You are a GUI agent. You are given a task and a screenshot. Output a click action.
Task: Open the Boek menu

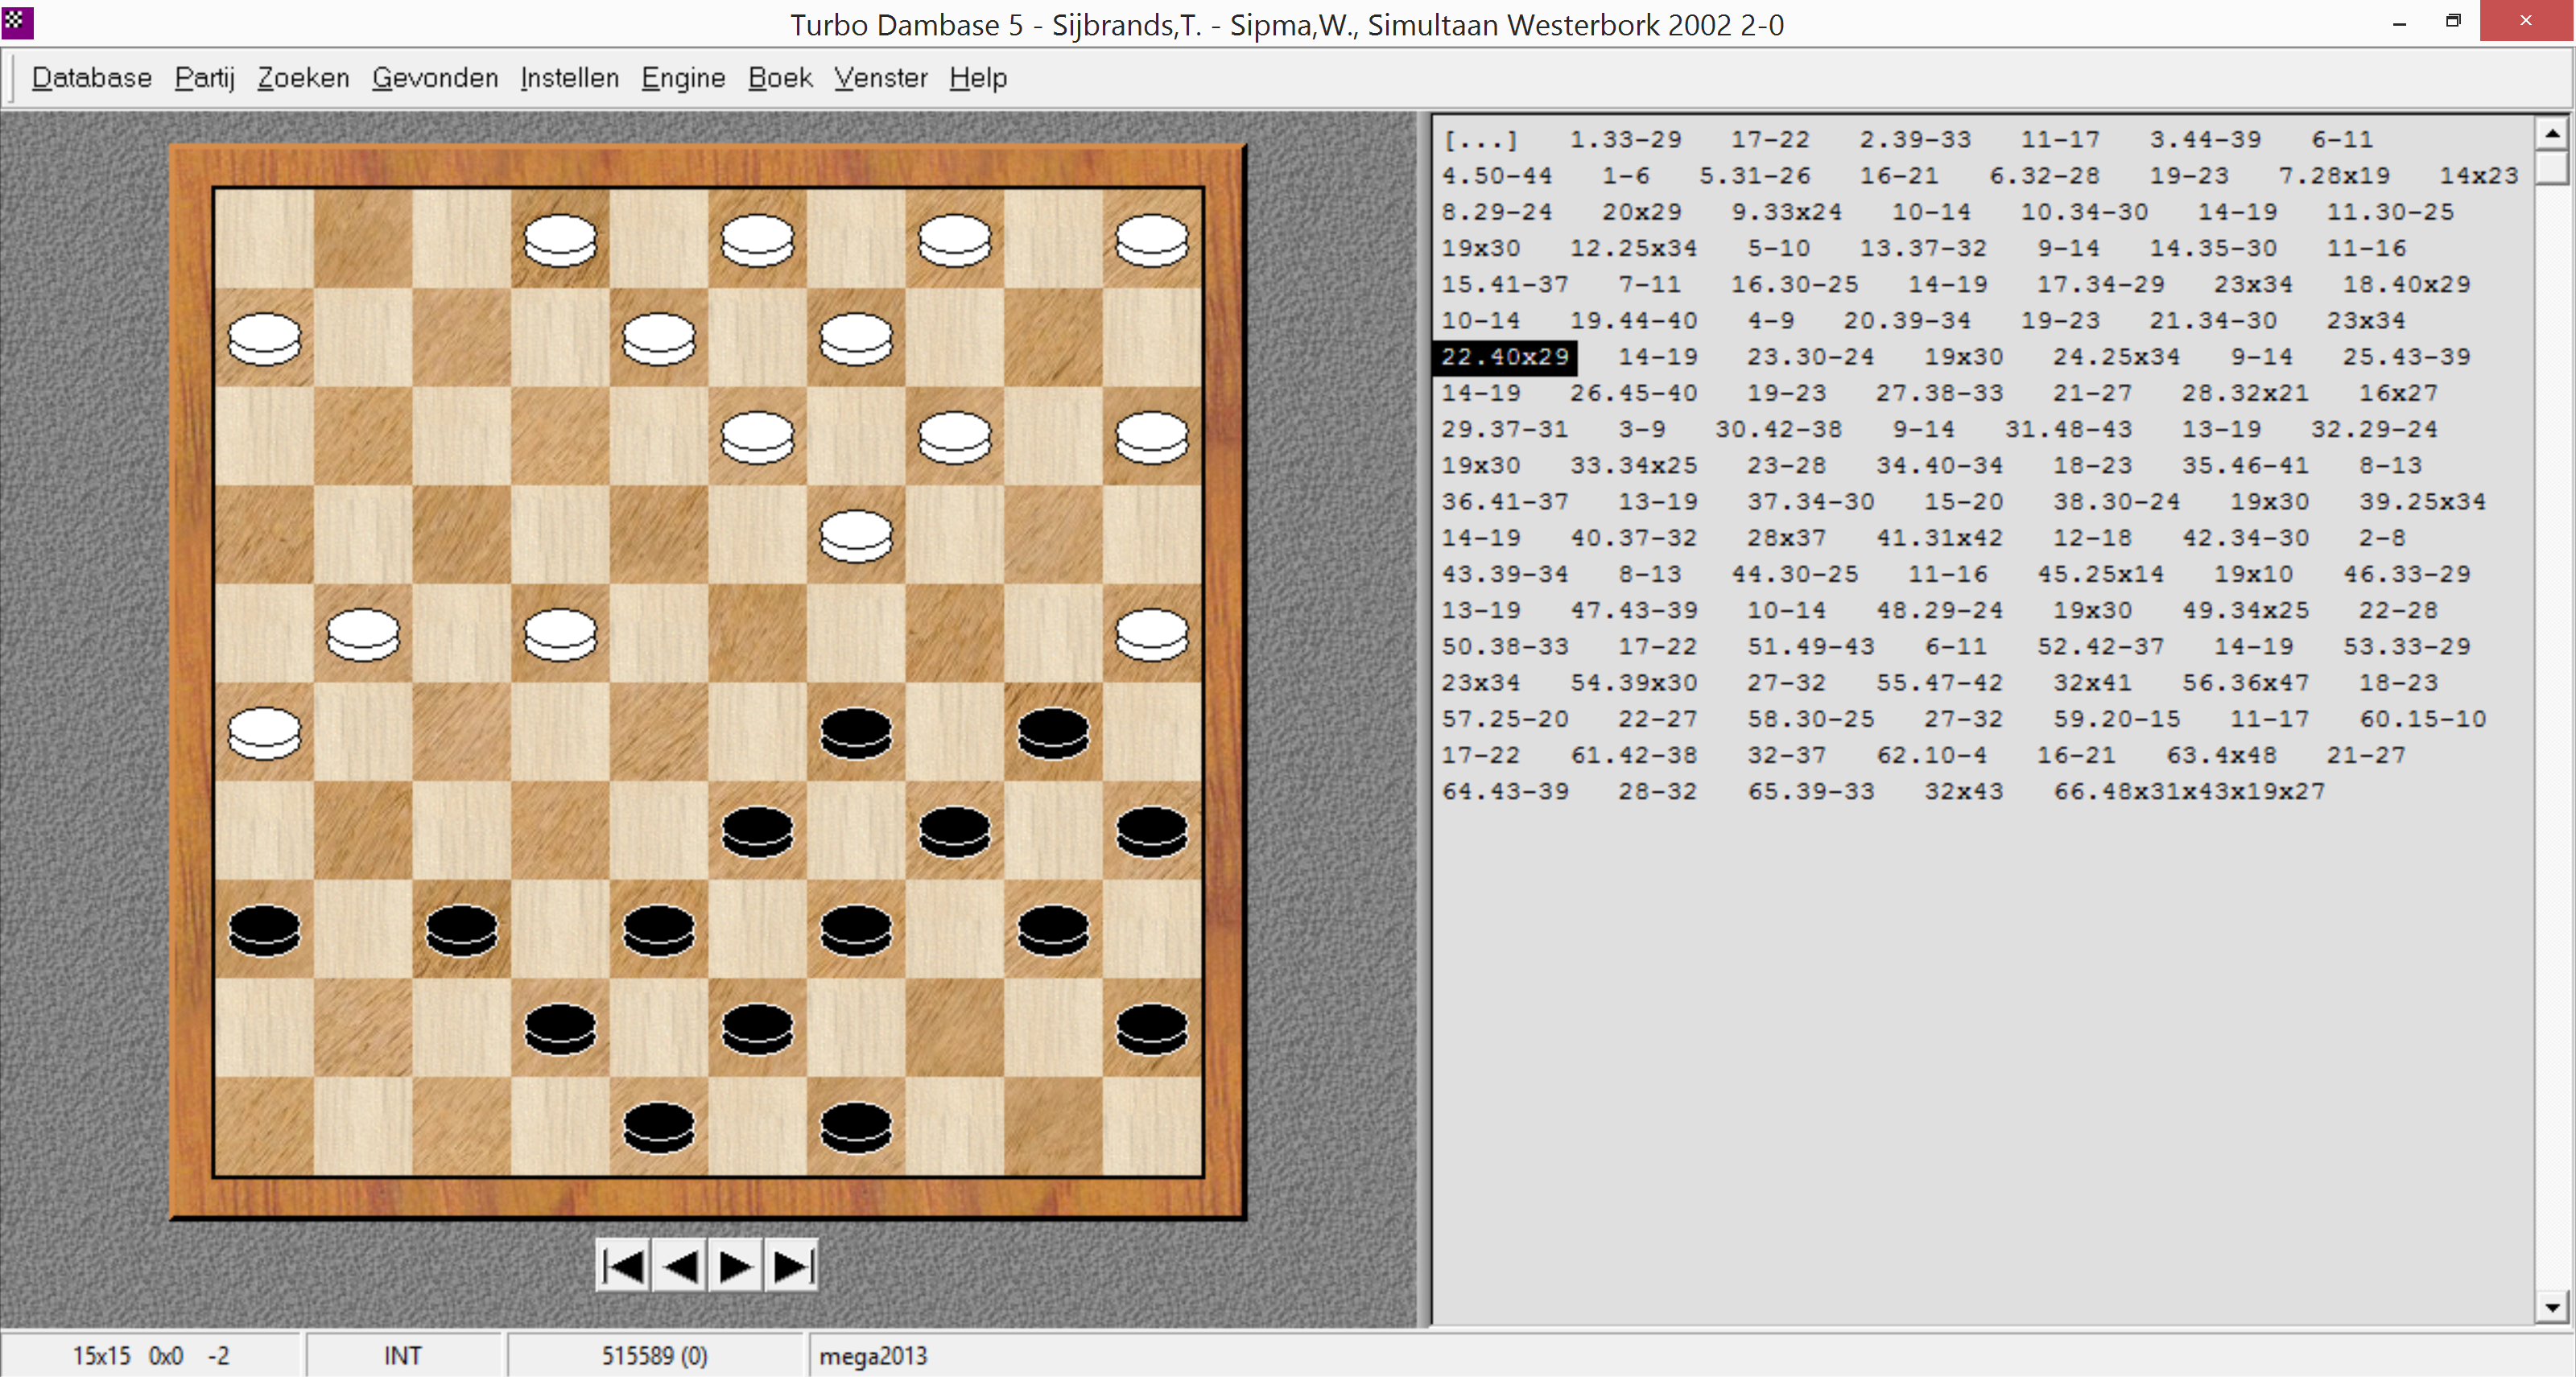(780, 78)
